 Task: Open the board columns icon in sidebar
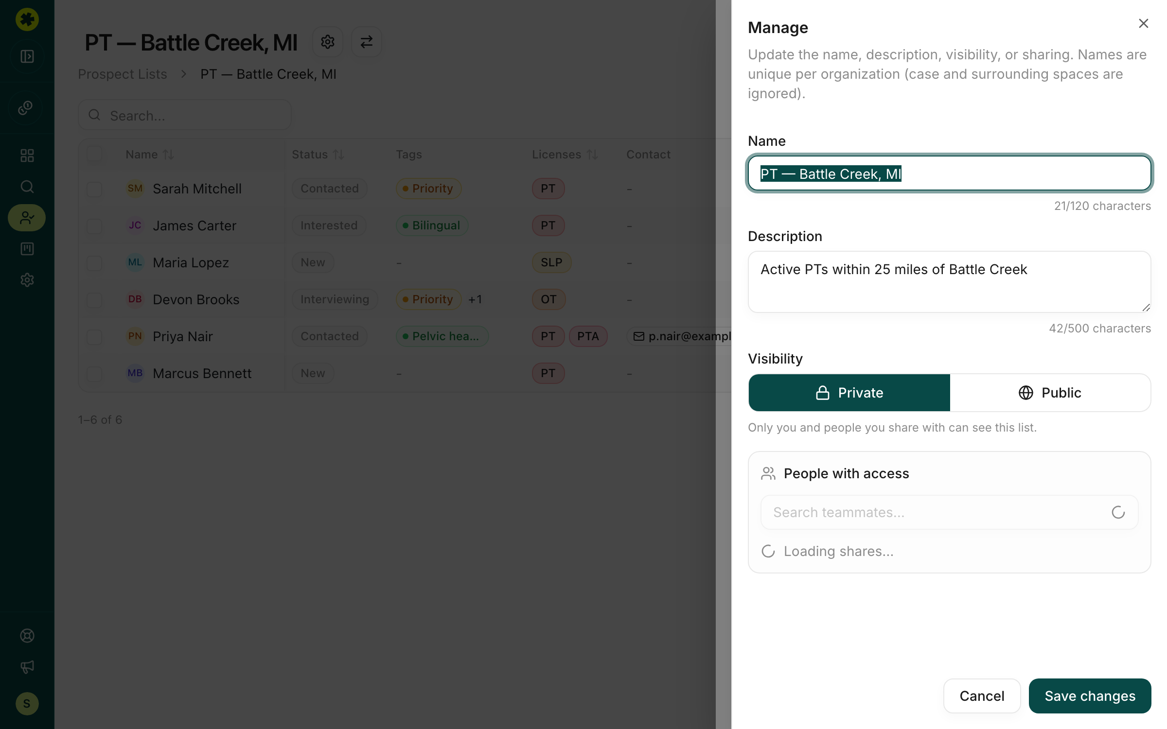click(x=27, y=249)
